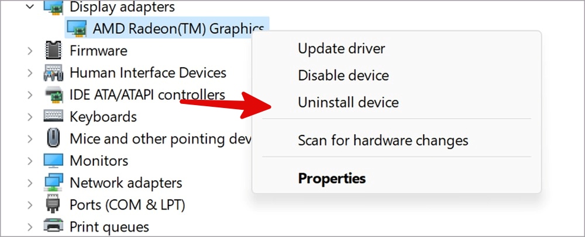
Task: Click the Keyboards category icon
Action: coord(53,116)
